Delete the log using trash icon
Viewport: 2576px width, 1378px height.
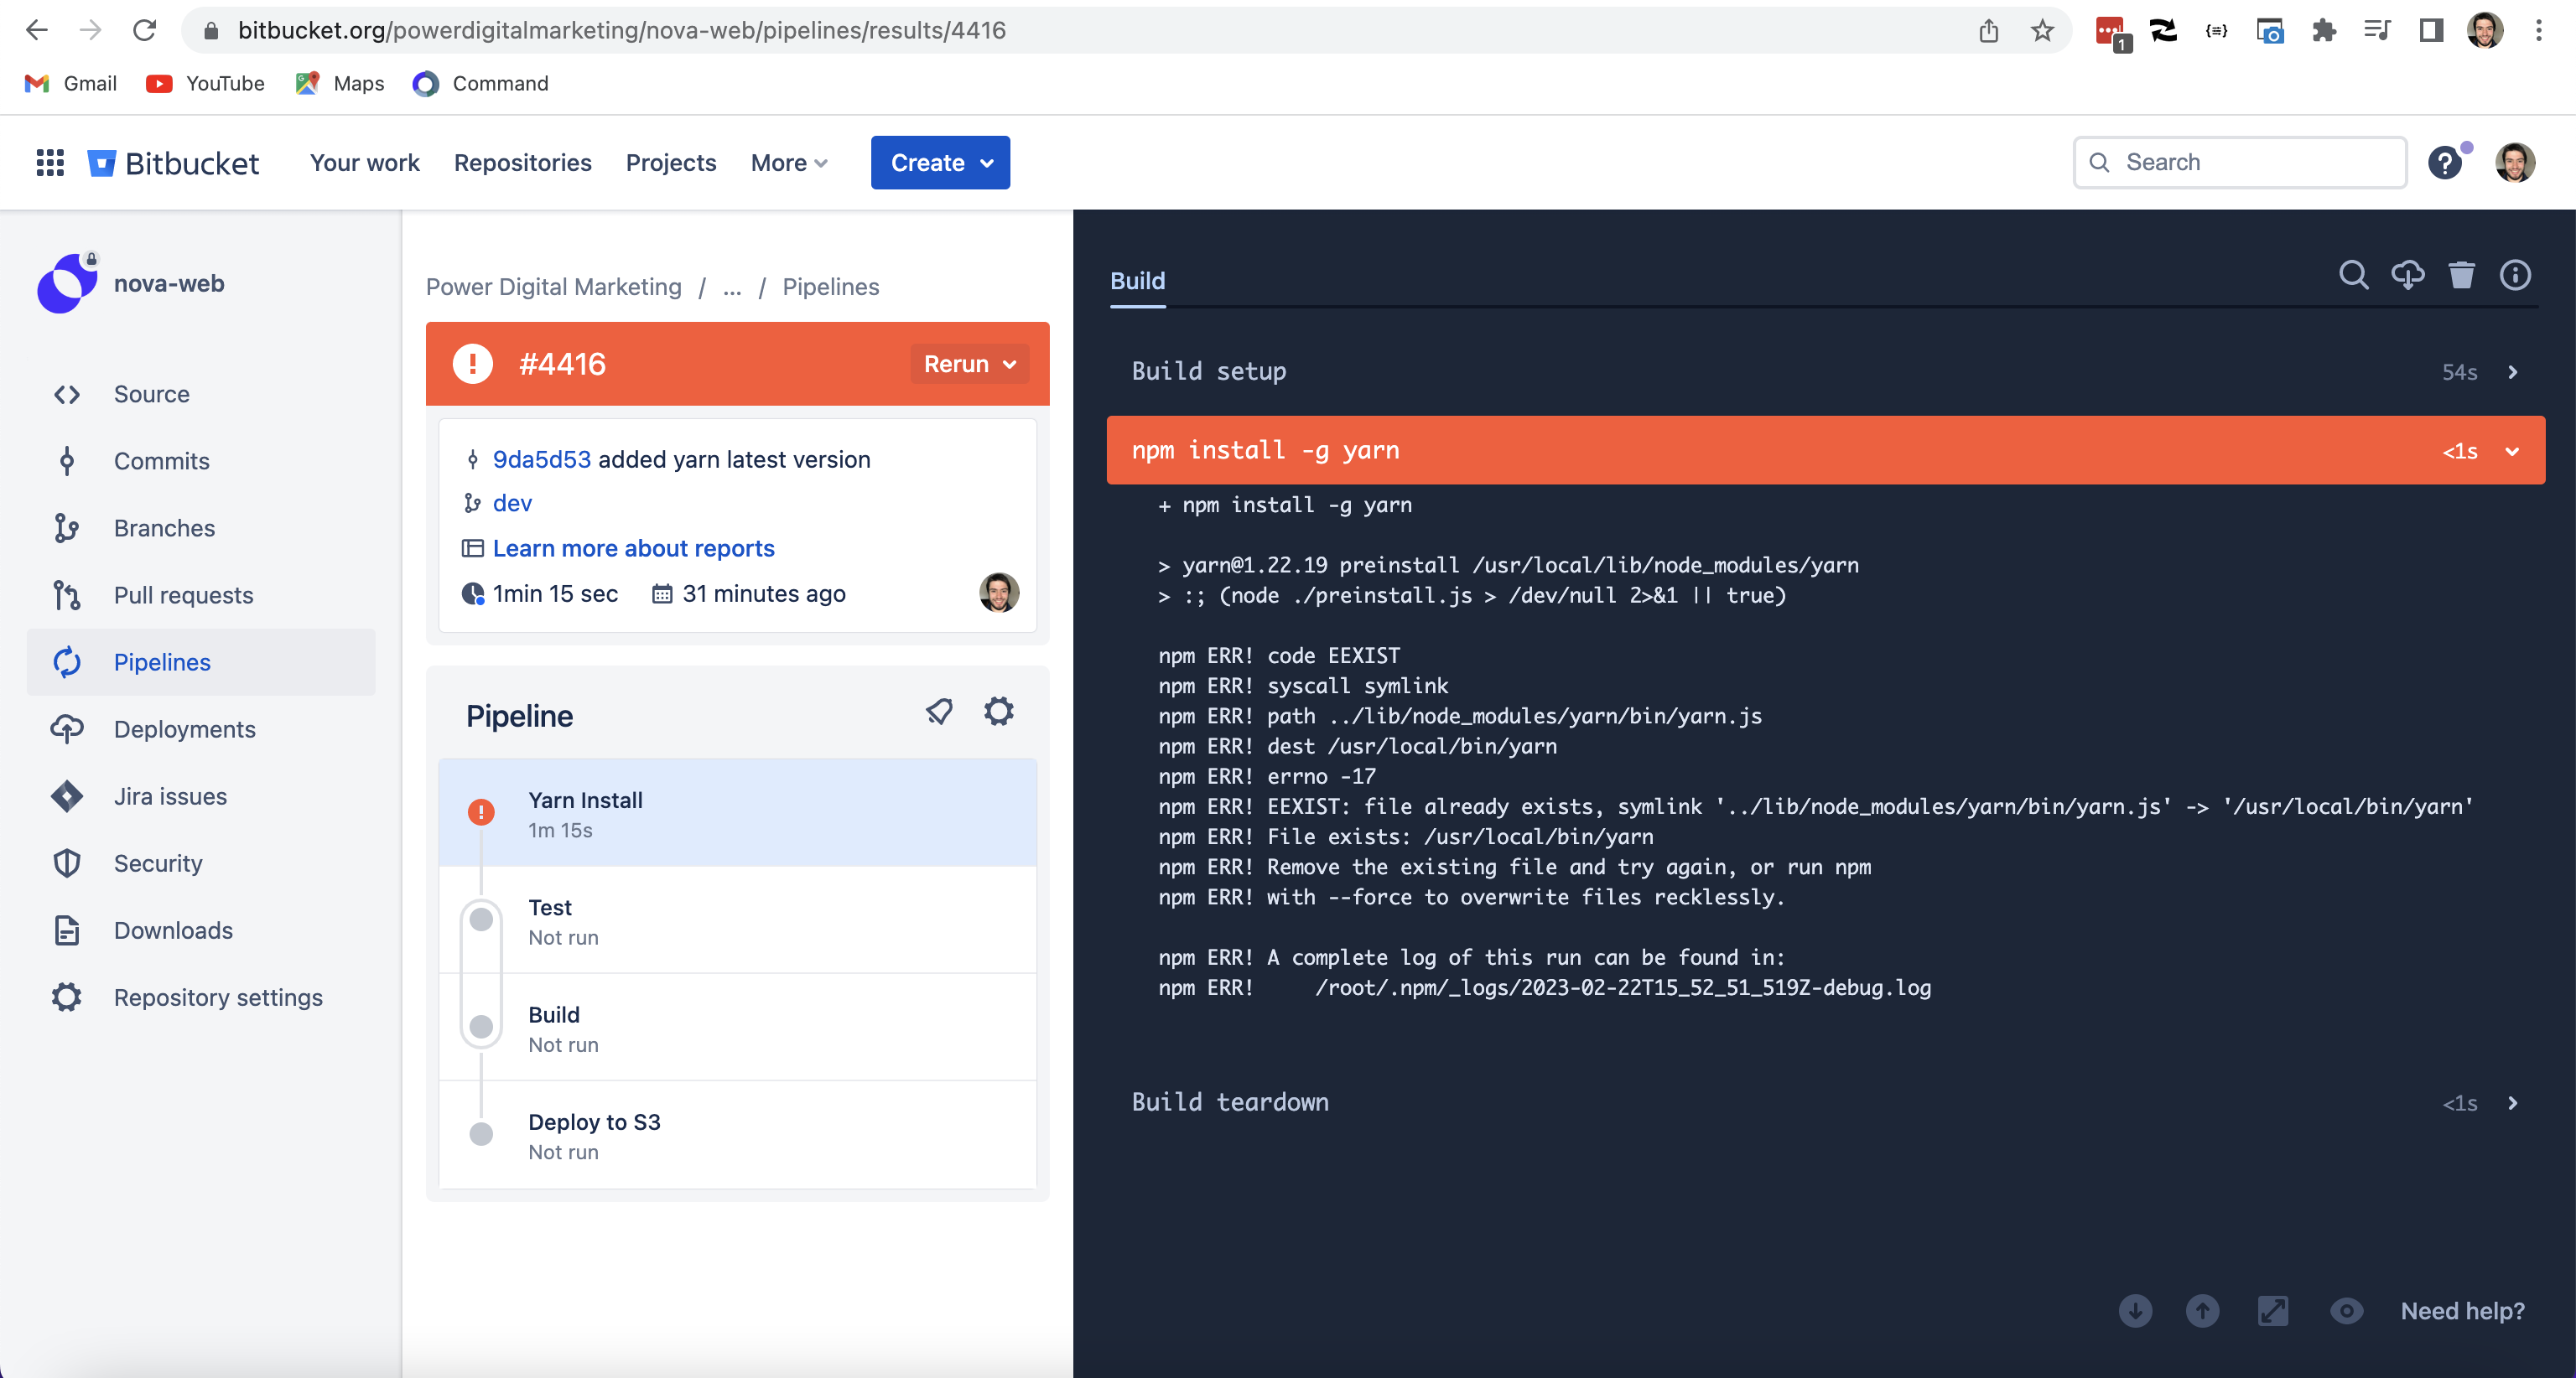2461,275
